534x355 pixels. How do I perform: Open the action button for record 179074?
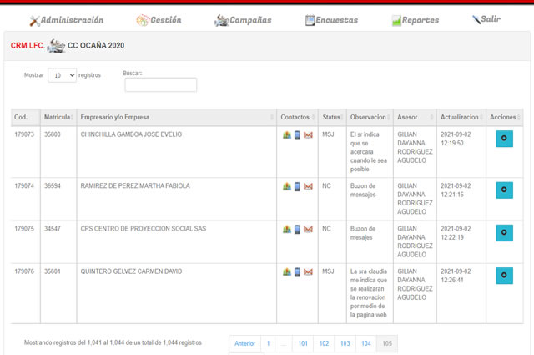coord(504,190)
